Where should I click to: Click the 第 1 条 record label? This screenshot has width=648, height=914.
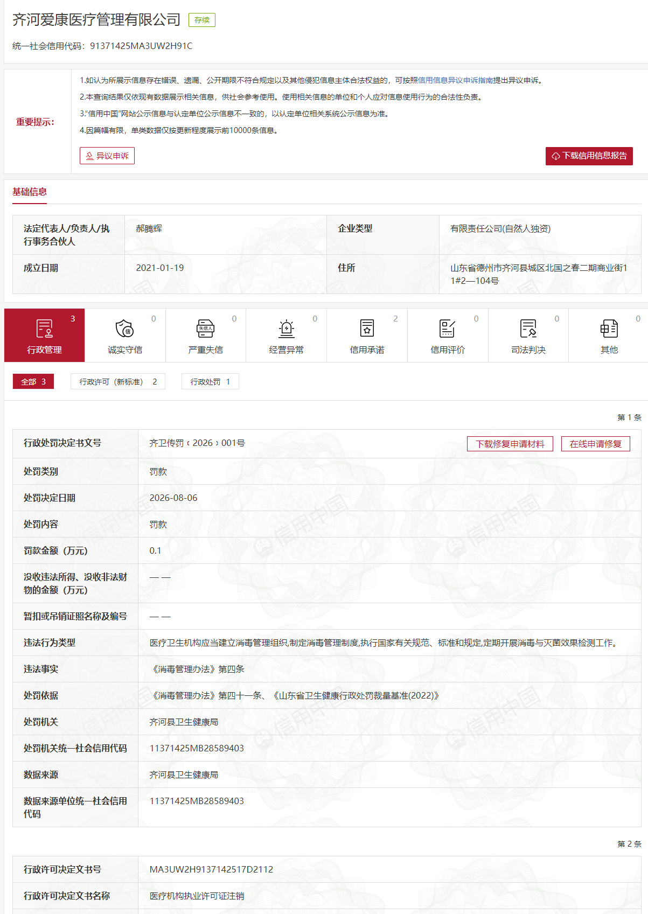coord(629,417)
